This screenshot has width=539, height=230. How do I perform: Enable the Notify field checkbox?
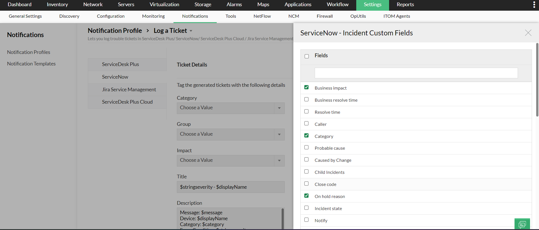tap(306, 220)
